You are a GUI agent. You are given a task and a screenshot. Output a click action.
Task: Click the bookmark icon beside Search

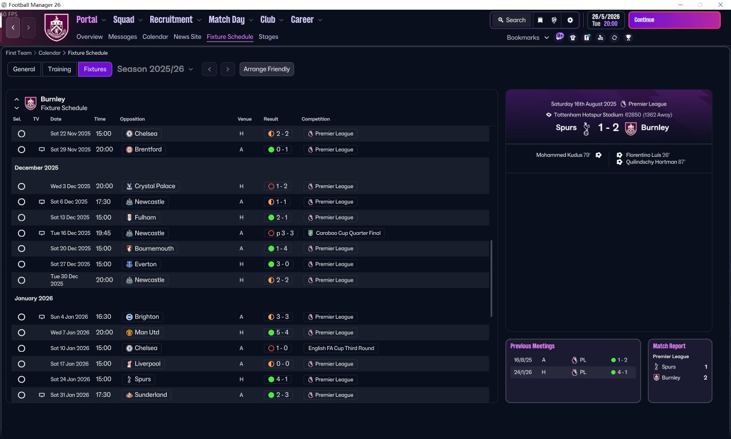pyautogui.click(x=540, y=20)
